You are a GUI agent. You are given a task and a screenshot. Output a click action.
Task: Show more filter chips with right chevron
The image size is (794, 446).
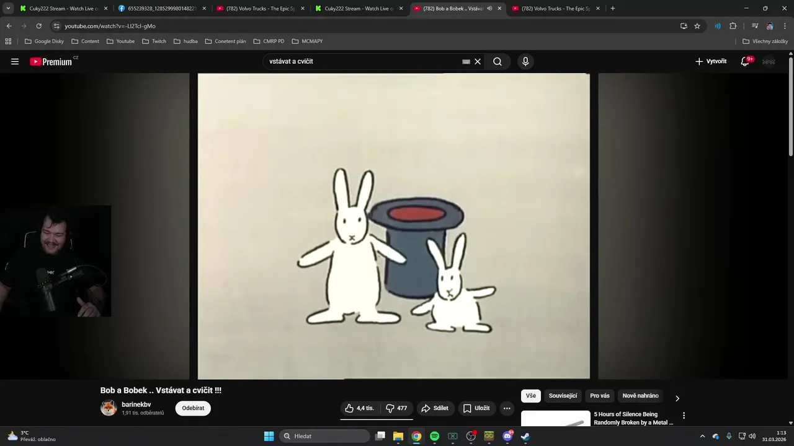tap(677, 398)
